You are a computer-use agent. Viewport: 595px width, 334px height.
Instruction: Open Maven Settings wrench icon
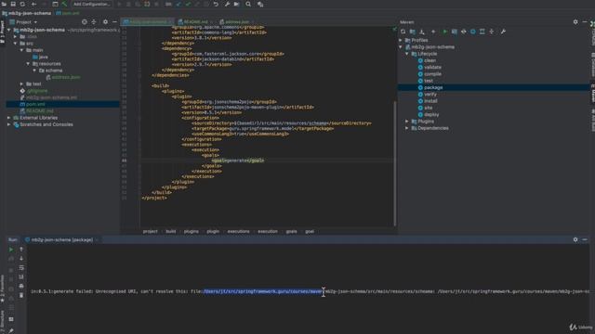point(503,32)
